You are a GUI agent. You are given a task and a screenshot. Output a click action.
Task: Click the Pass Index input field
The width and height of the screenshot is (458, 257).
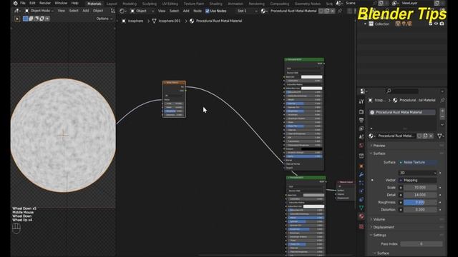422,244
